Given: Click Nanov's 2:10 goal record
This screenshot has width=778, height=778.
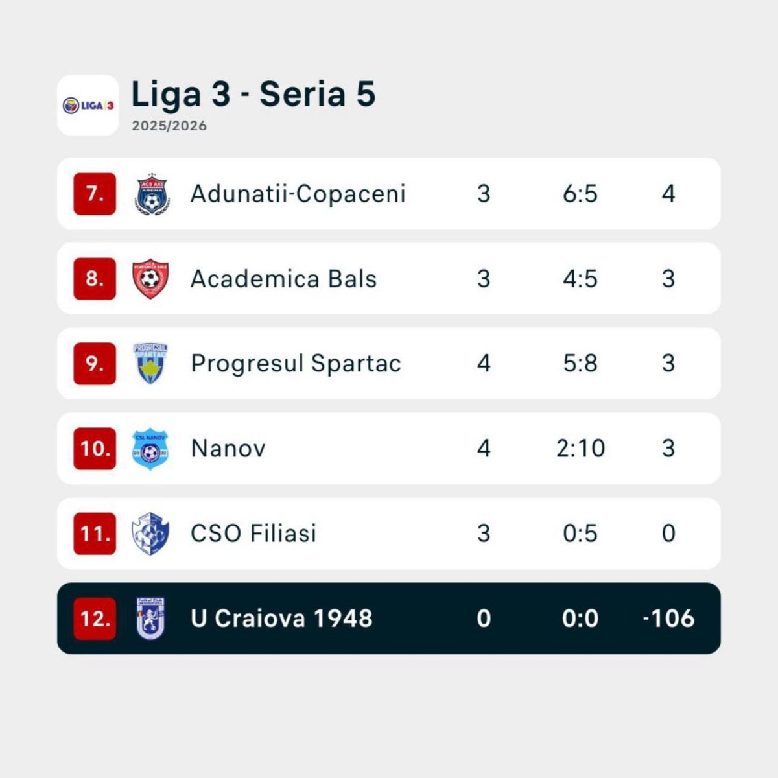Looking at the screenshot, I should click(x=580, y=449).
